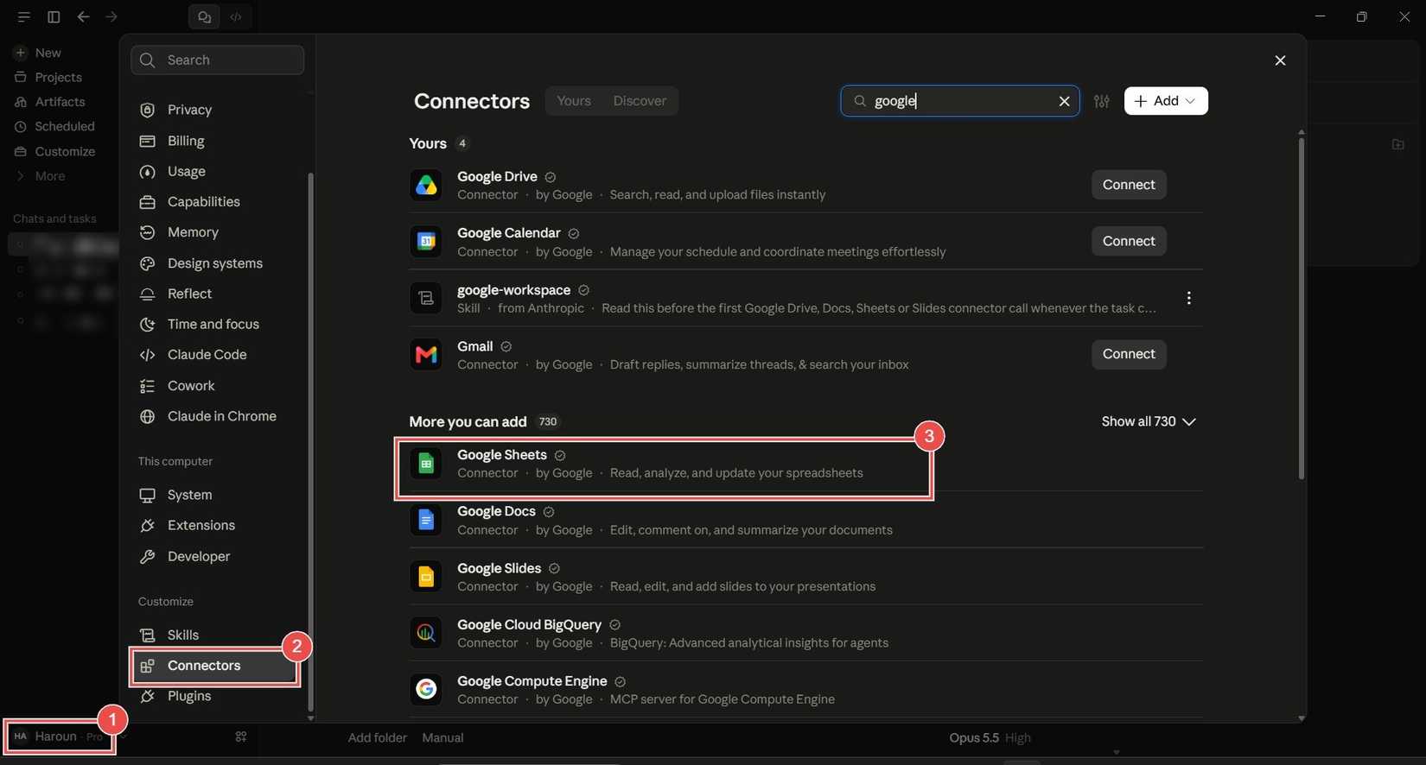The width and height of the screenshot is (1426, 765).
Task: Switch to the Yours tab
Action: pos(574,101)
